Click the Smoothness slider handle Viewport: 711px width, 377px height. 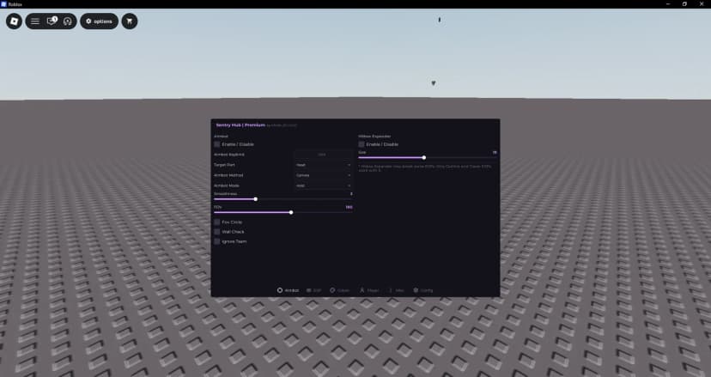[256, 199]
